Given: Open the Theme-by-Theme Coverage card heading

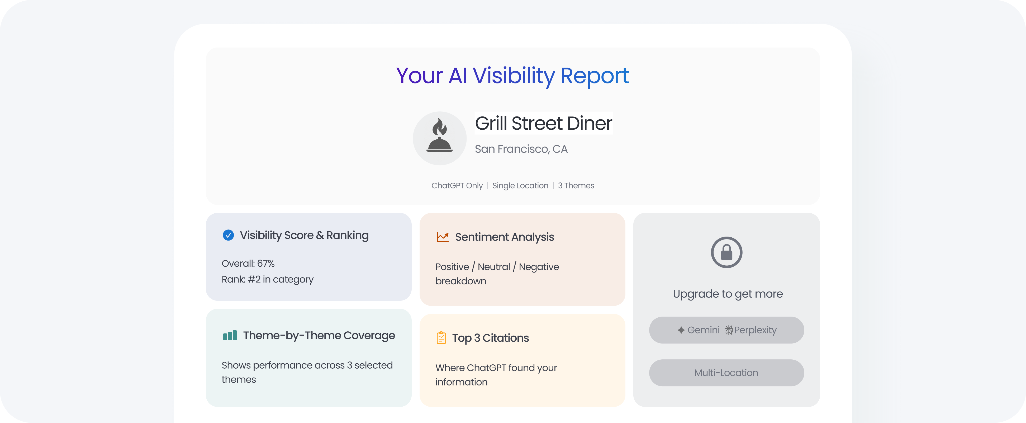Looking at the screenshot, I should (319, 335).
